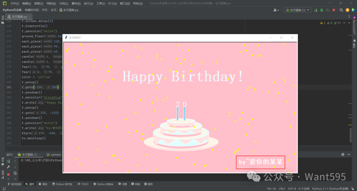Open the 服务 tool window
Viewport: 357px width, 191px height.
(x=148, y=184)
